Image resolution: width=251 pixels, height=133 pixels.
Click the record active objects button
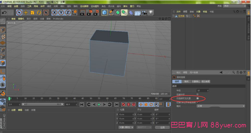(x=123, y=104)
